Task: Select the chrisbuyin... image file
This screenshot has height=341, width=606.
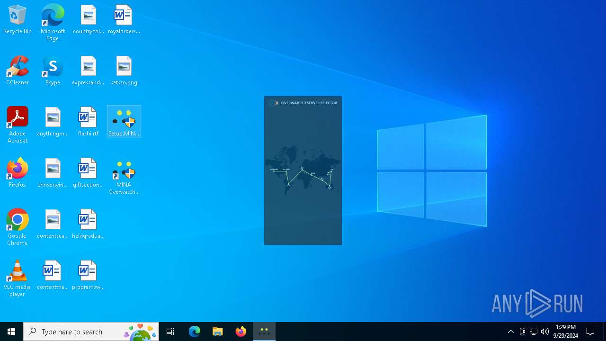Action: pos(53,173)
